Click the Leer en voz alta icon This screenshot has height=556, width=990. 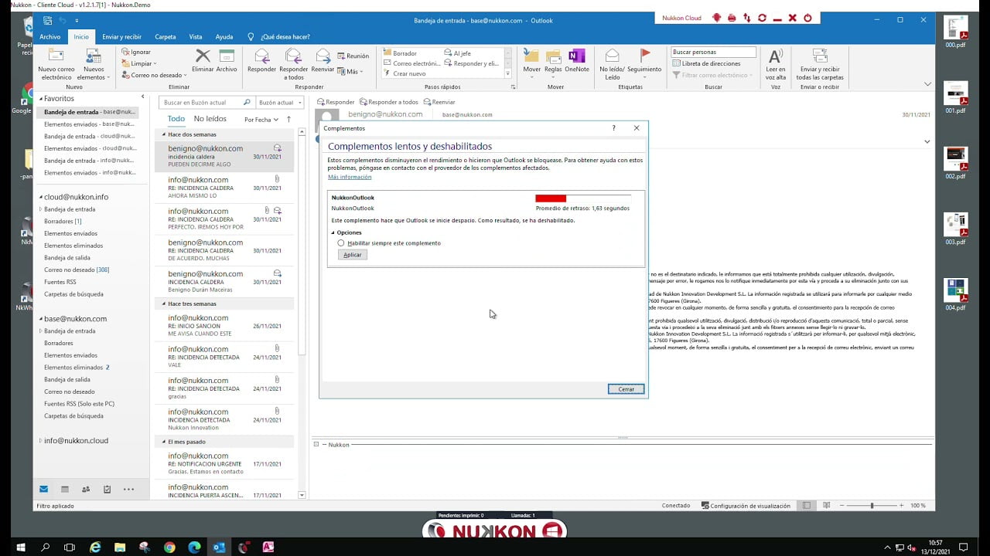tap(776, 56)
